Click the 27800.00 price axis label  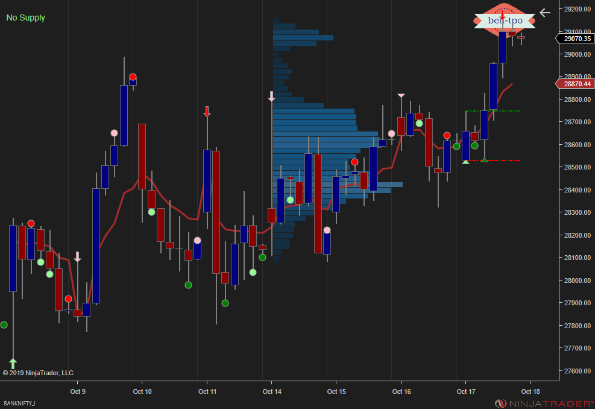(x=577, y=326)
